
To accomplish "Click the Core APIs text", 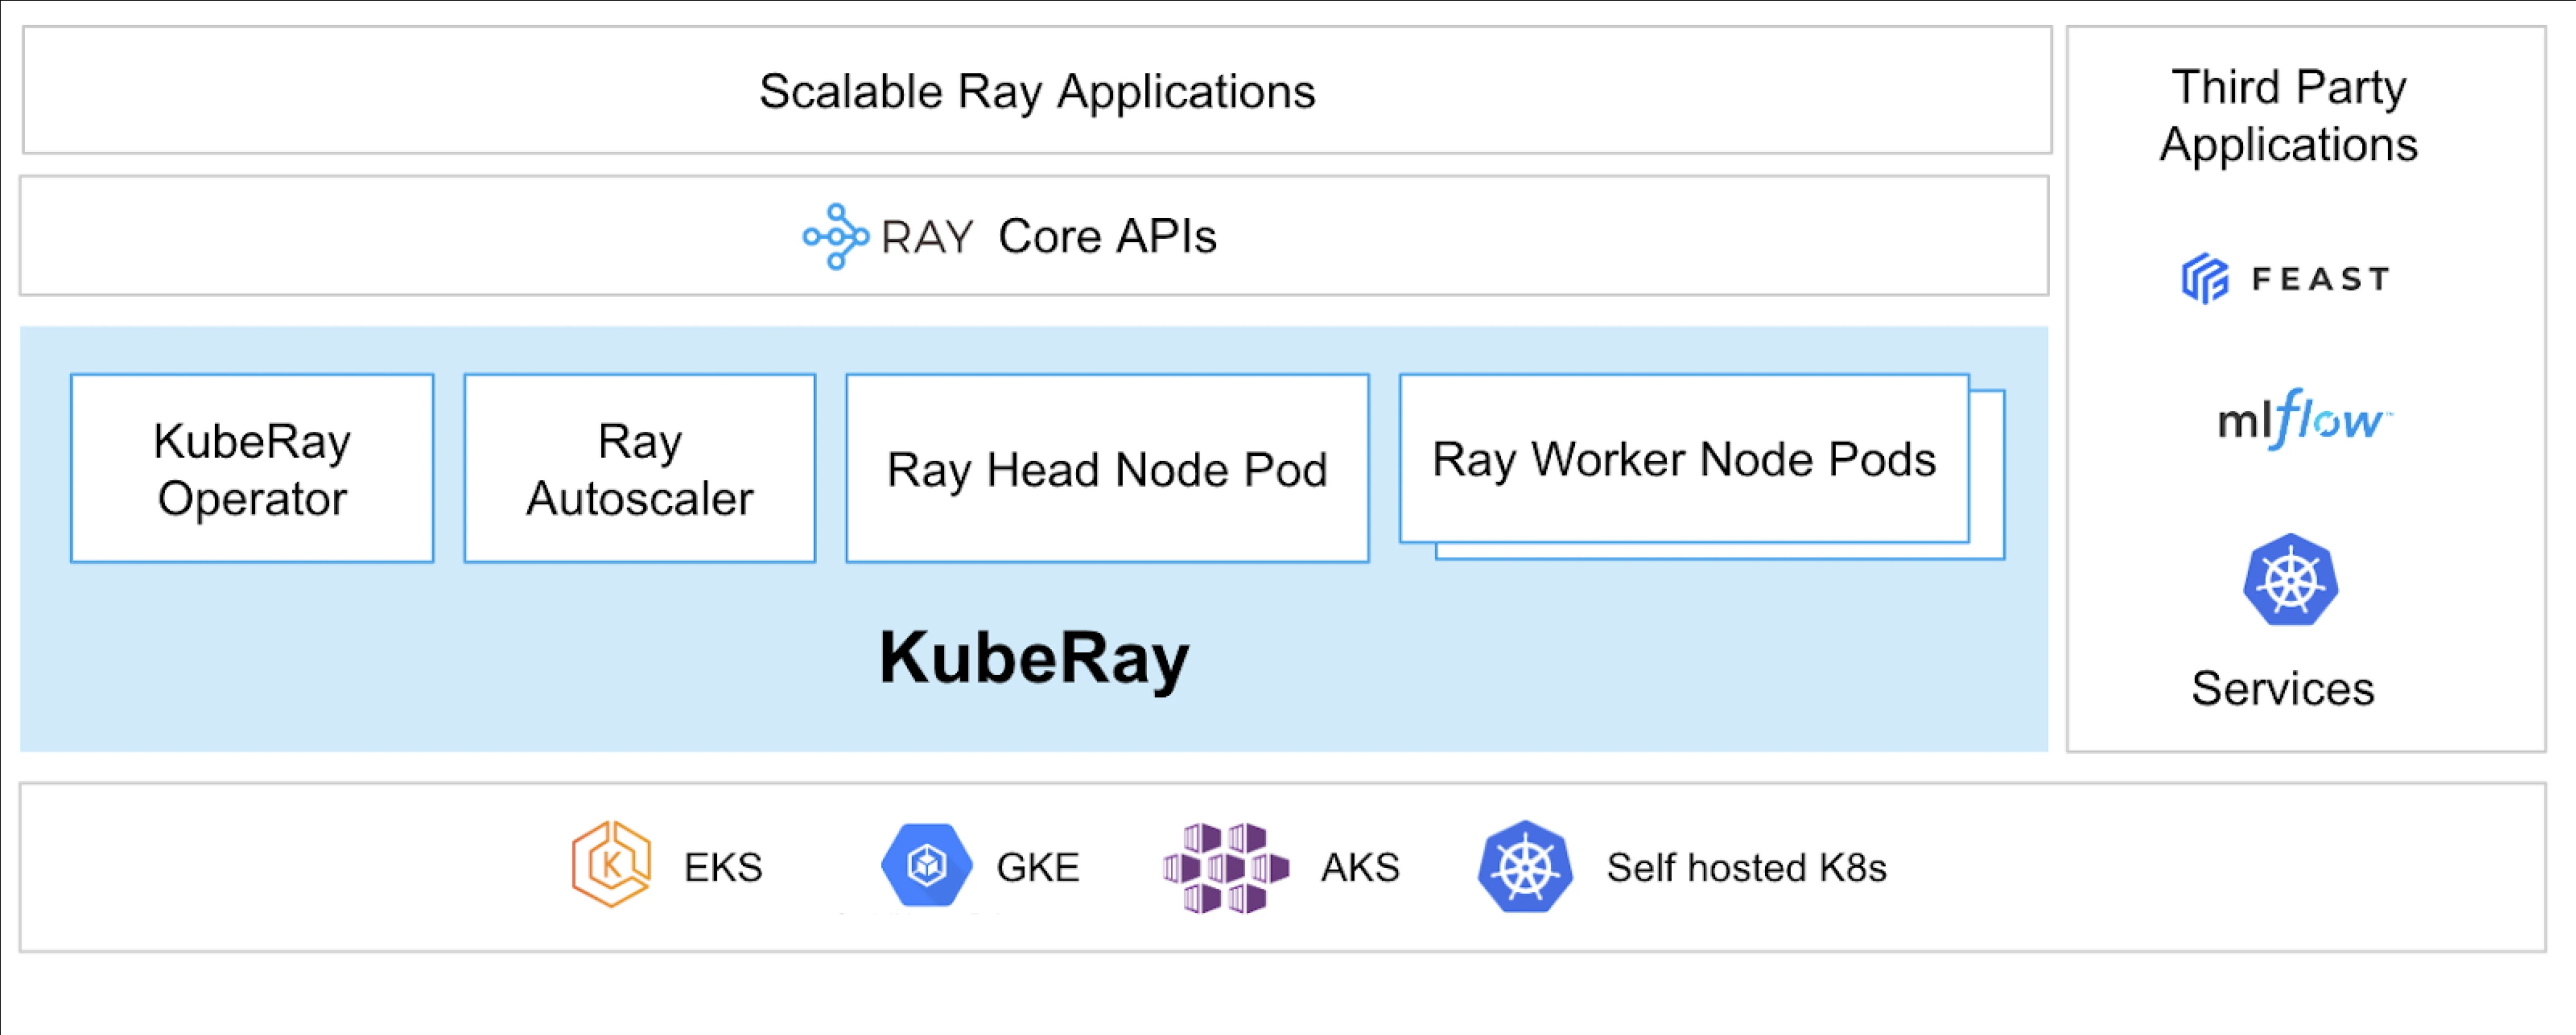I will (1107, 237).
